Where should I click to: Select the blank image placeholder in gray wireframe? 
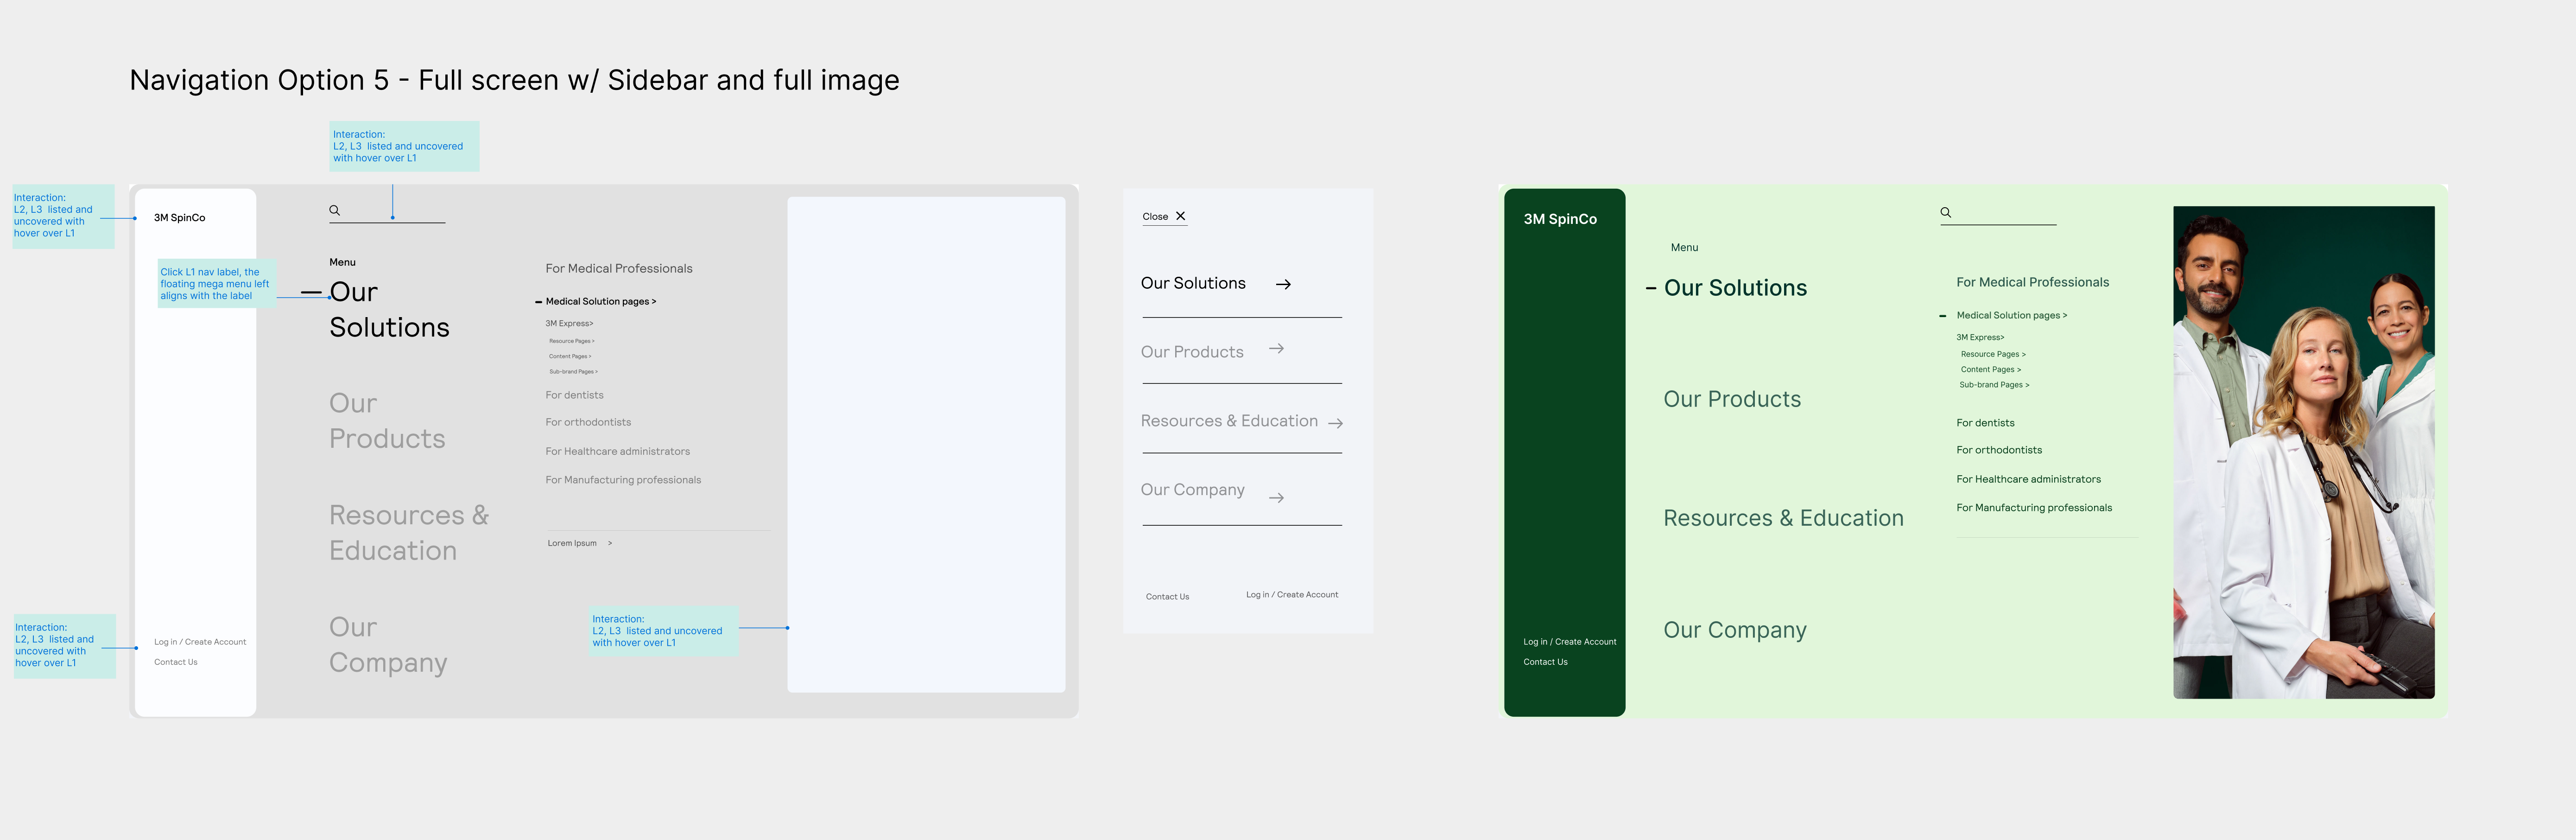[x=926, y=445]
